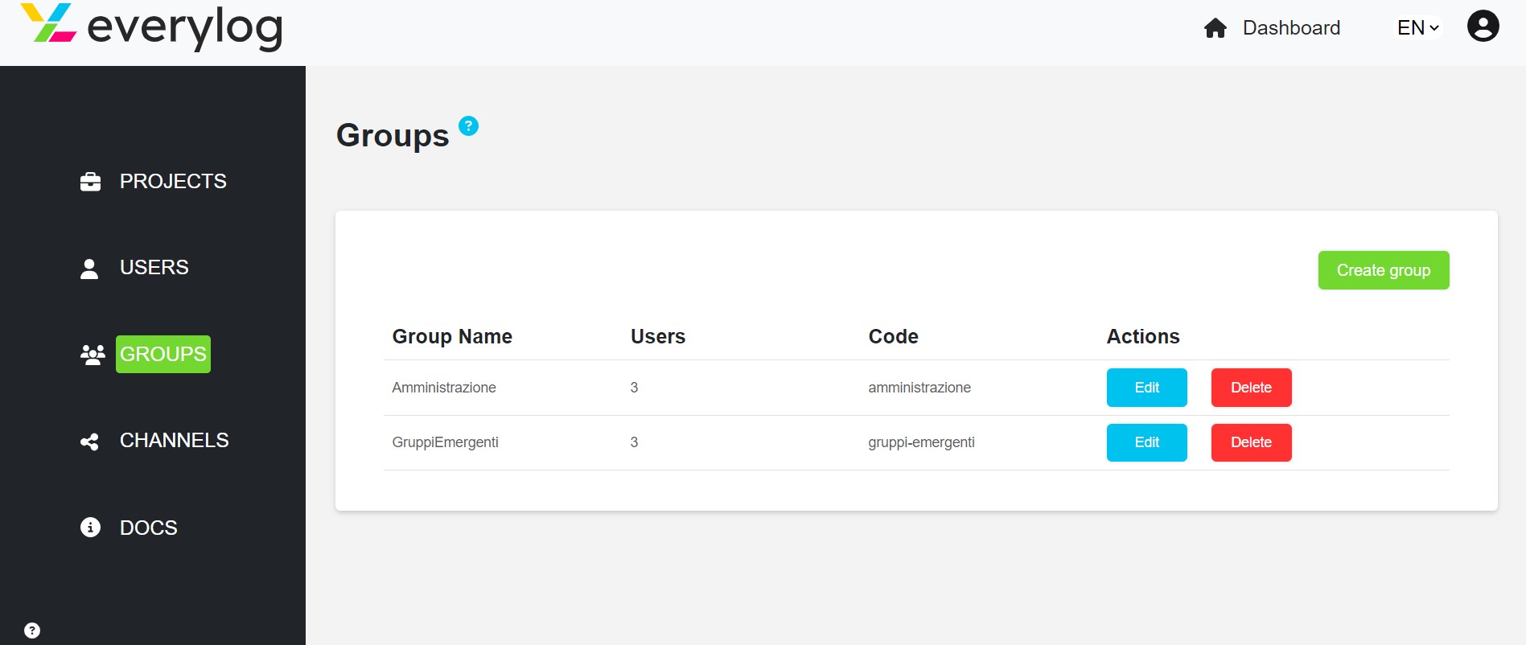Image resolution: width=1526 pixels, height=645 pixels.
Task: Click the Actions column header
Action: tap(1143, 336)
